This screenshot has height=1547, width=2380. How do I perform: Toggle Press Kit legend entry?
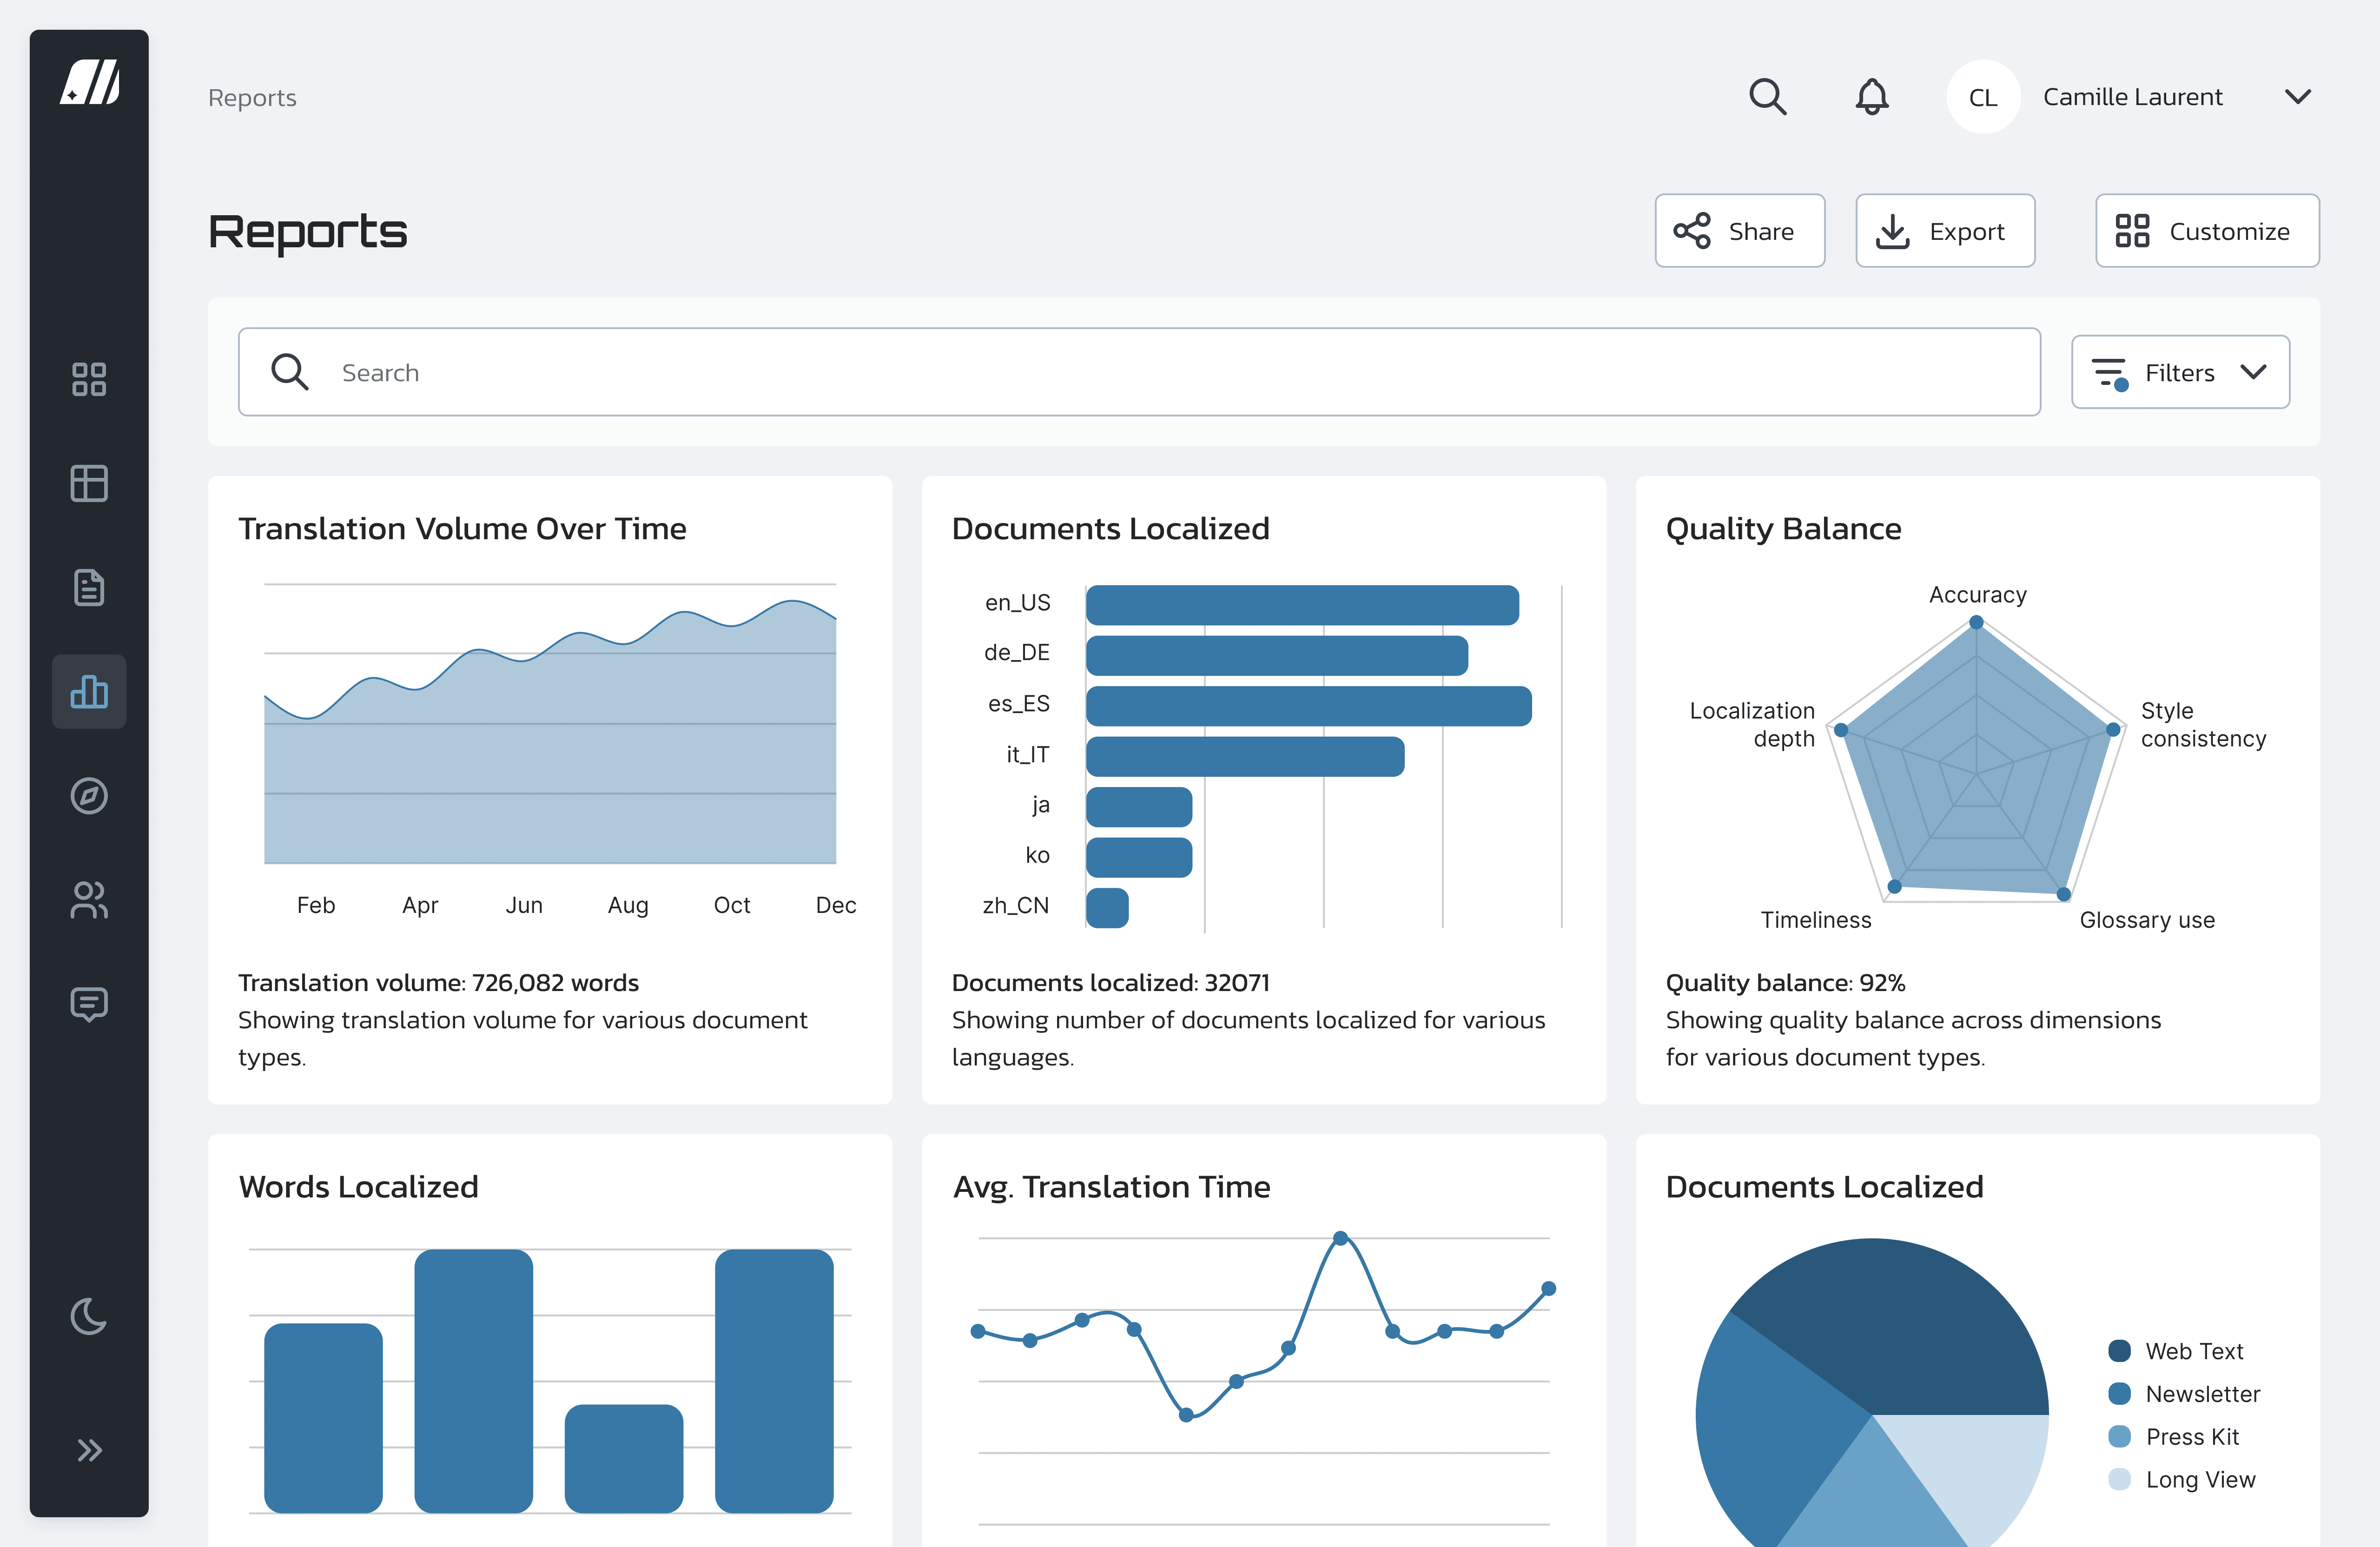(x=2174, y=1437)
